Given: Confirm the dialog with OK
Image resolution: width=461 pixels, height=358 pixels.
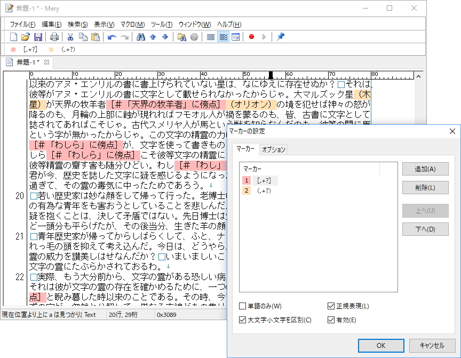Looking at the screenshot, I should click(381, 346).
